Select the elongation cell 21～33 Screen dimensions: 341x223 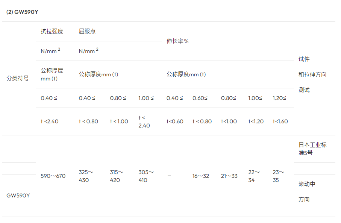[229, 176]
